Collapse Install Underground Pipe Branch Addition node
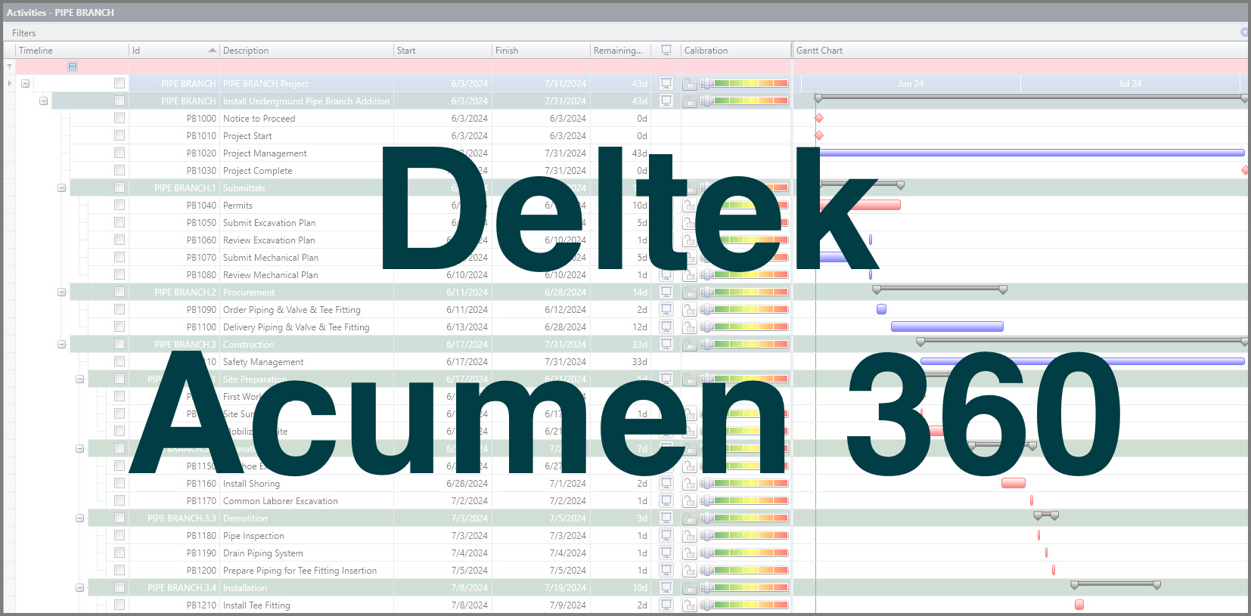Viewport: 1251px width, 616px height. (x=44, y=101)
